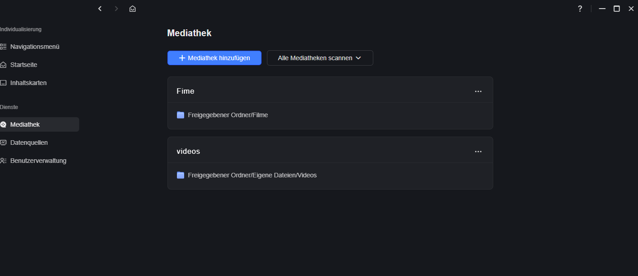
Task: Click the Navigationsmenü sidebar icon
Action: point(3,47)
